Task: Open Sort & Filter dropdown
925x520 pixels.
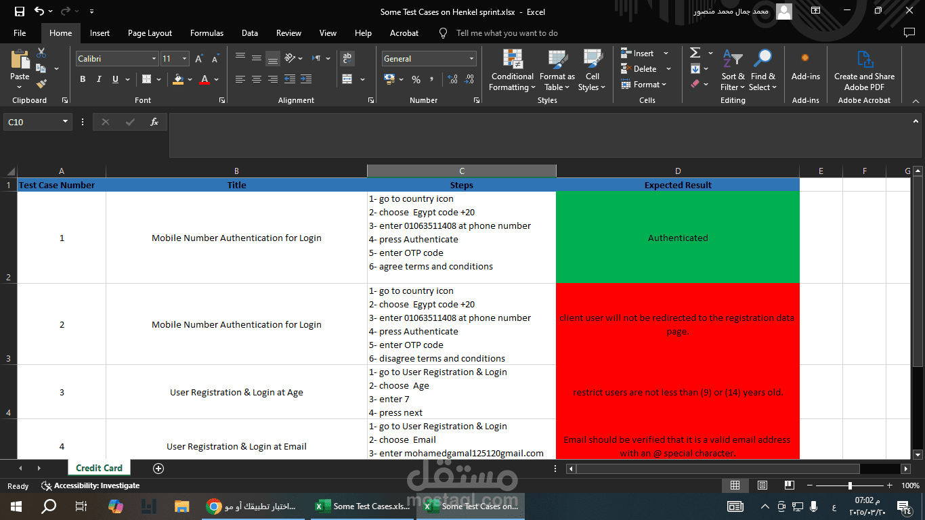Action: [732, 70]
